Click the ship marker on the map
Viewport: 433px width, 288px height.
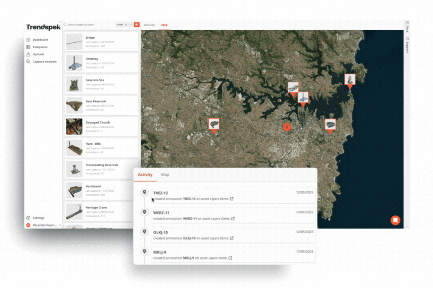click(x=293, y=89)
